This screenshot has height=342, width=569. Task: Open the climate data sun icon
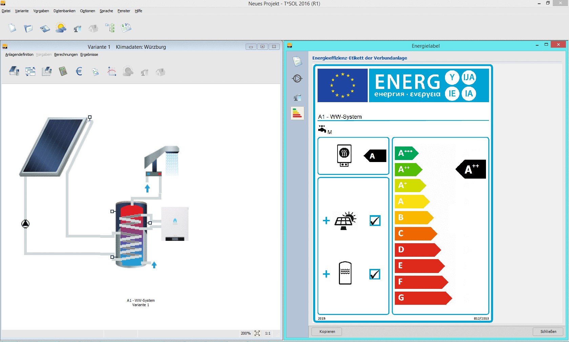(60, 28)
